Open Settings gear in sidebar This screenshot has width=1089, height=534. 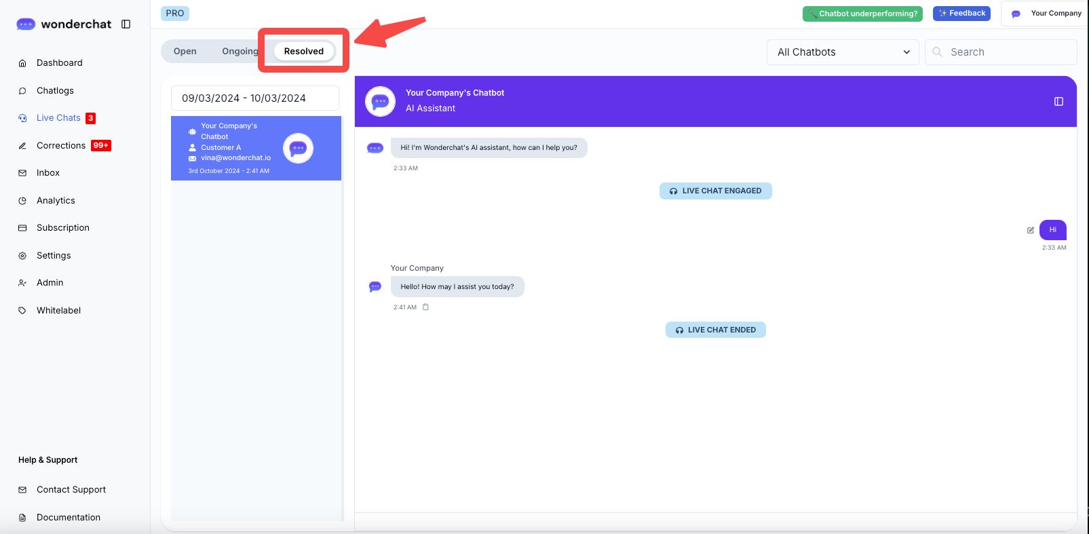coord(22,256)
